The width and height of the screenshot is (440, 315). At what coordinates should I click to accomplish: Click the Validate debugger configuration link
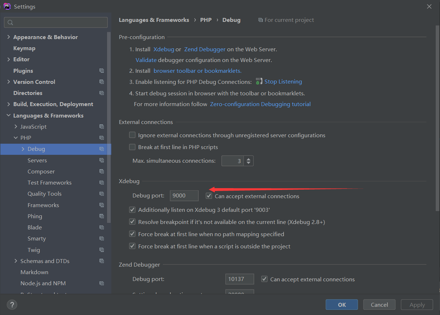pos(146,60)
